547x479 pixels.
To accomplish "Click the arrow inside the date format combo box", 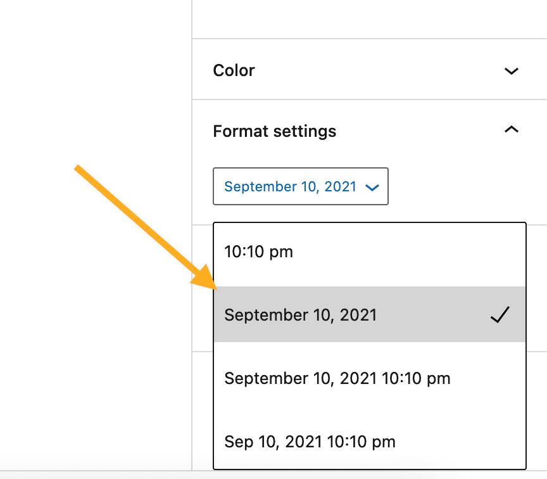I will [x=372, y=186].
